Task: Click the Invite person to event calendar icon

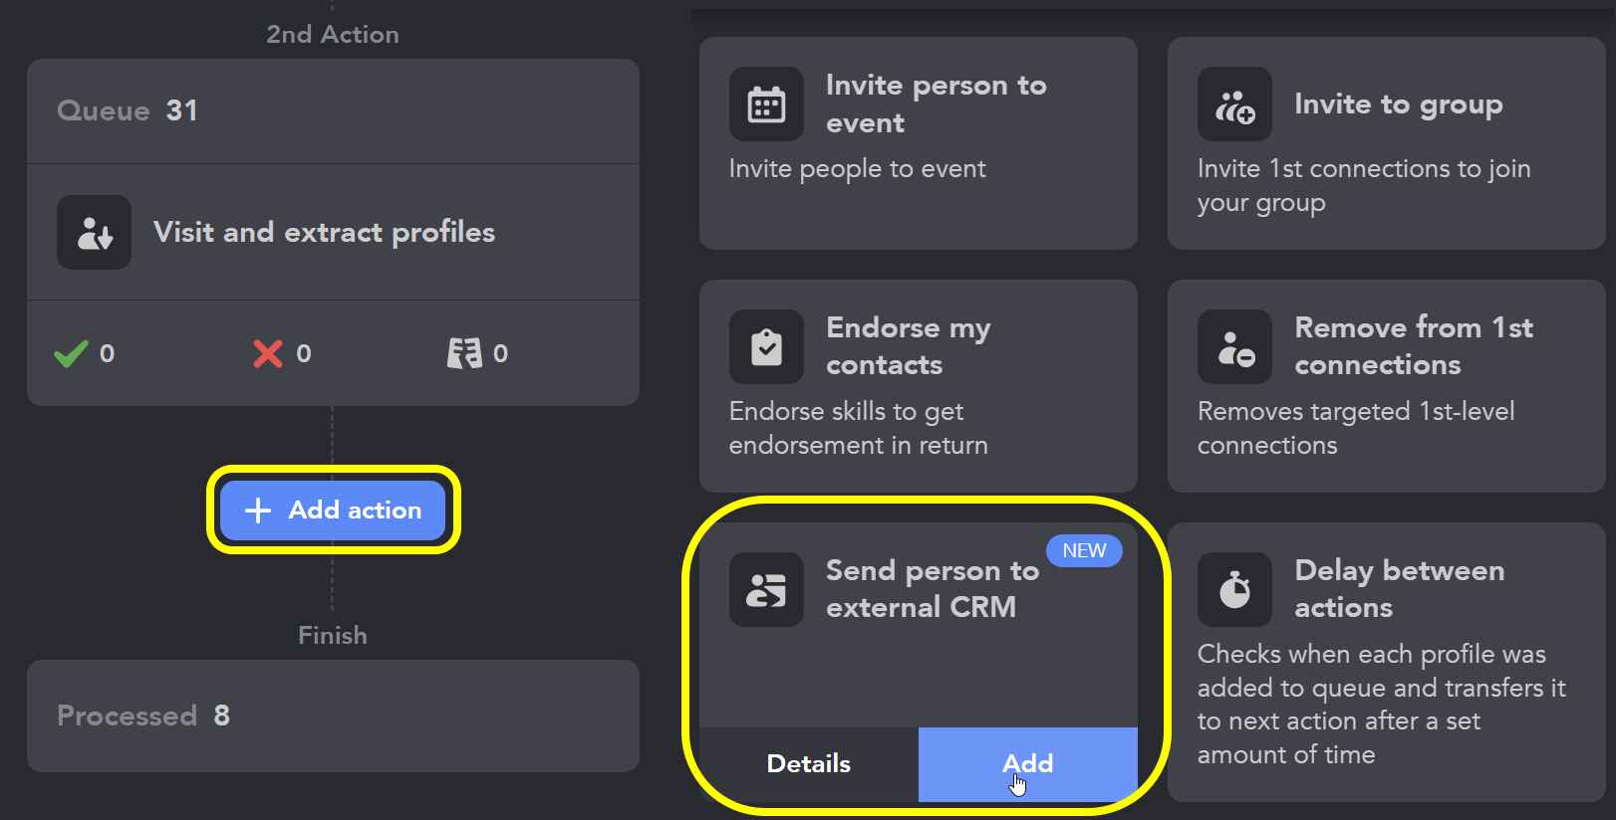Action: (x=766, y=103)
